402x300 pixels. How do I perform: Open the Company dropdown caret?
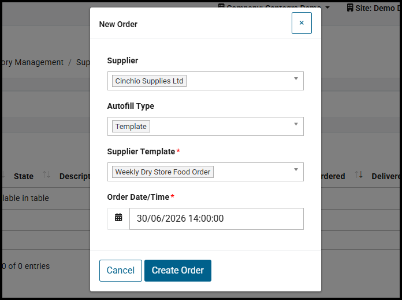[x=327, y=7]
